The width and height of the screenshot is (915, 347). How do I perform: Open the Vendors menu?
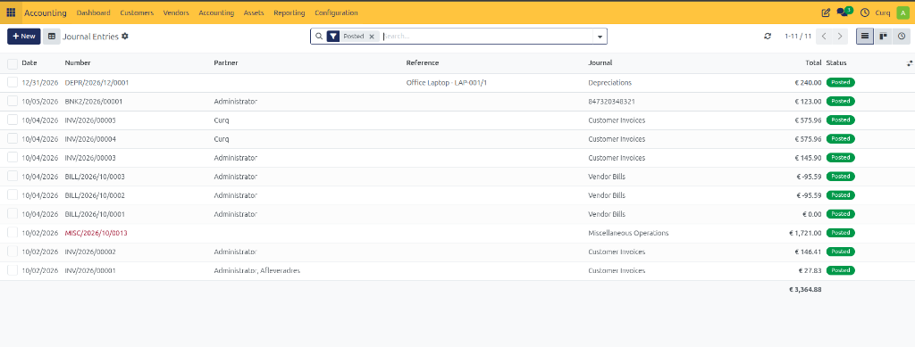176,12
